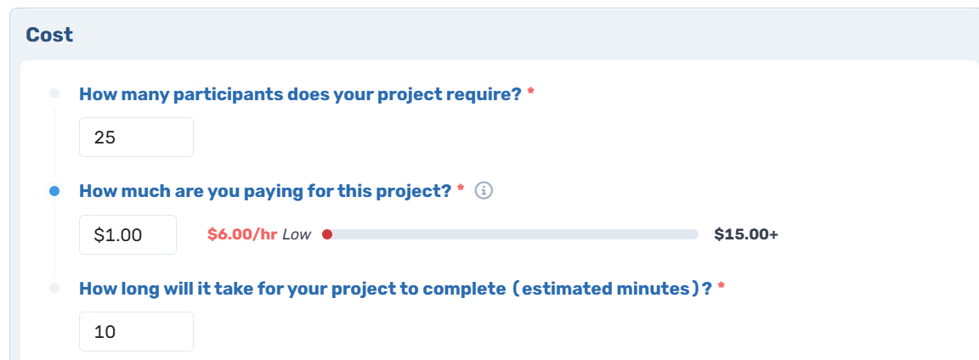Image resolution: width=979 pixels, height=360 pixels.
Task: Click the Cost section heading
Action: (49, 35)
